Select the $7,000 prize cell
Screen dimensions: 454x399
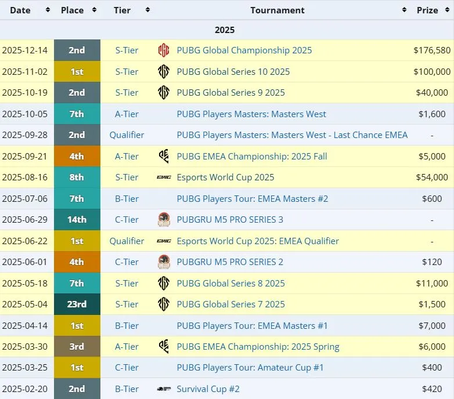(x=432, y=325)
